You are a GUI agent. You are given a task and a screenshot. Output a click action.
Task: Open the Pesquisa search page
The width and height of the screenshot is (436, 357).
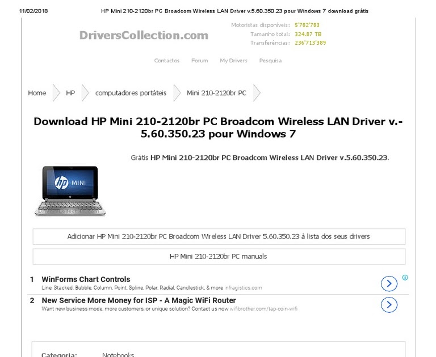270,61
